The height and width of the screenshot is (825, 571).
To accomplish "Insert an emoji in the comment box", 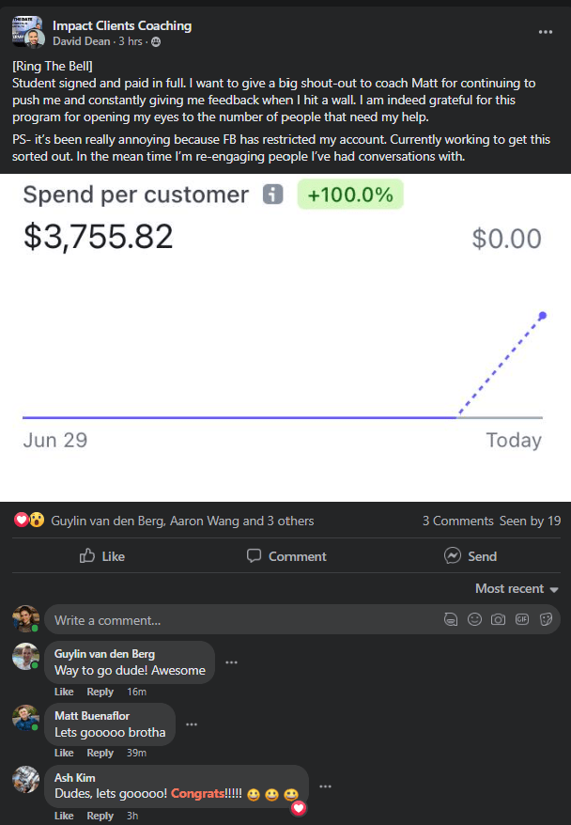I will coord(474,620).
